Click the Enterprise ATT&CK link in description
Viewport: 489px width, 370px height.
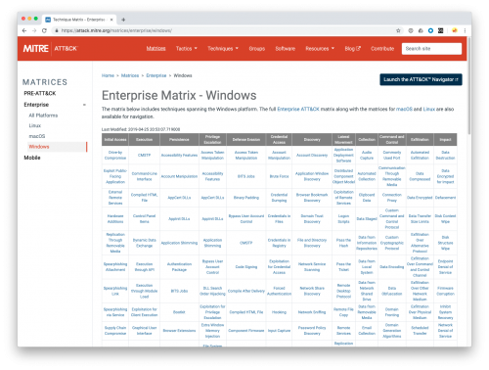click(298, 109)
